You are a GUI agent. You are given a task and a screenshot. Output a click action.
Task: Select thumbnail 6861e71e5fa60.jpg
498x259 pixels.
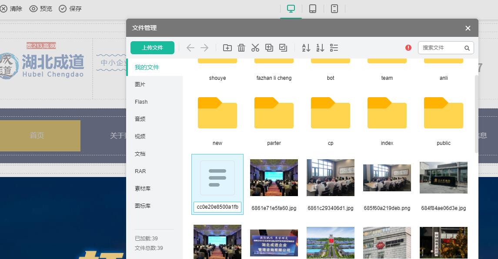(x=274, y=177)
